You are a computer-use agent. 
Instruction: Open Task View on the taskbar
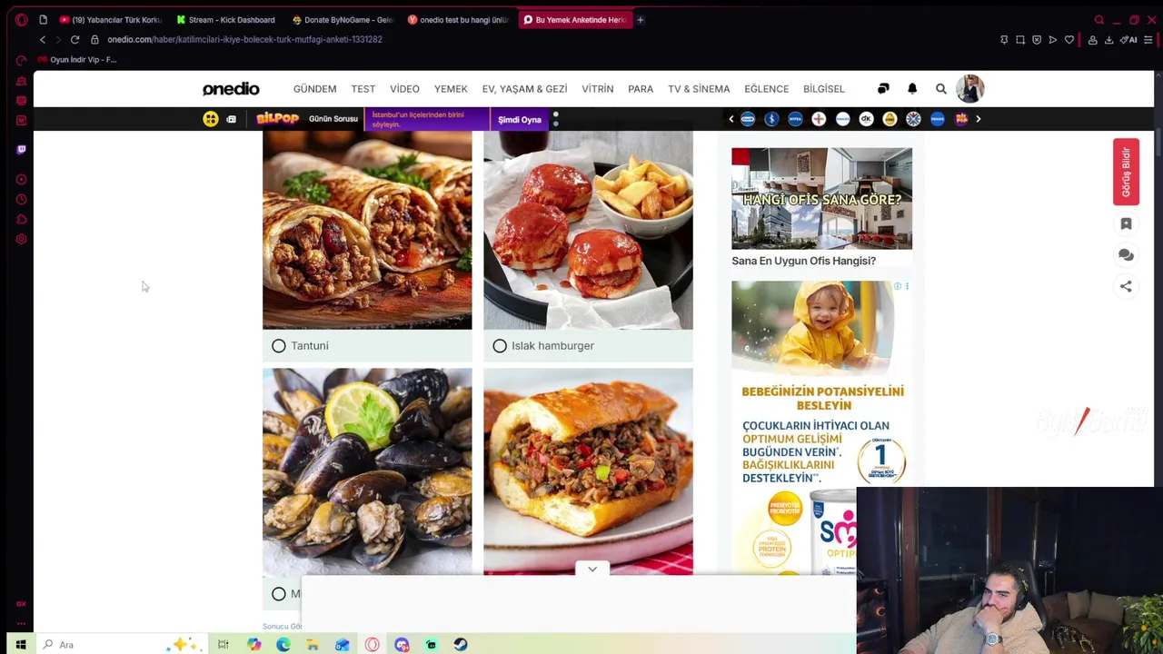coord(223,645)
